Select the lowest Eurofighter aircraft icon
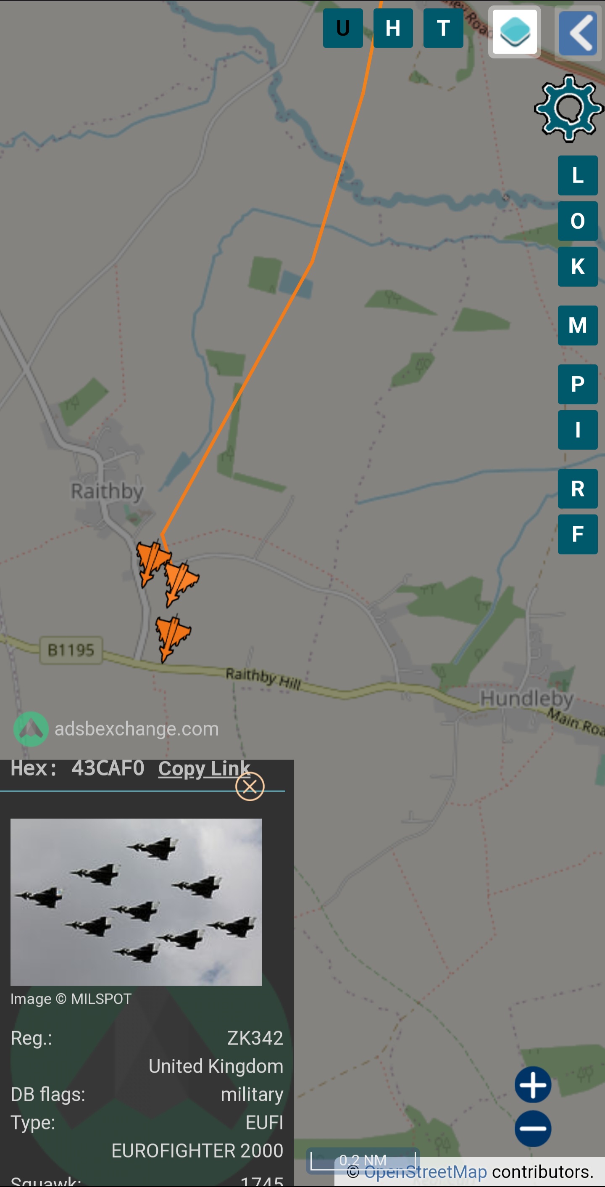605x1187 pixels. click(173, 638)
